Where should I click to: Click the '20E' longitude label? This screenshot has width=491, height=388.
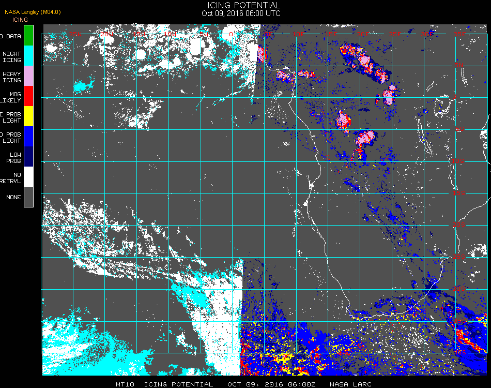point(363,34)
